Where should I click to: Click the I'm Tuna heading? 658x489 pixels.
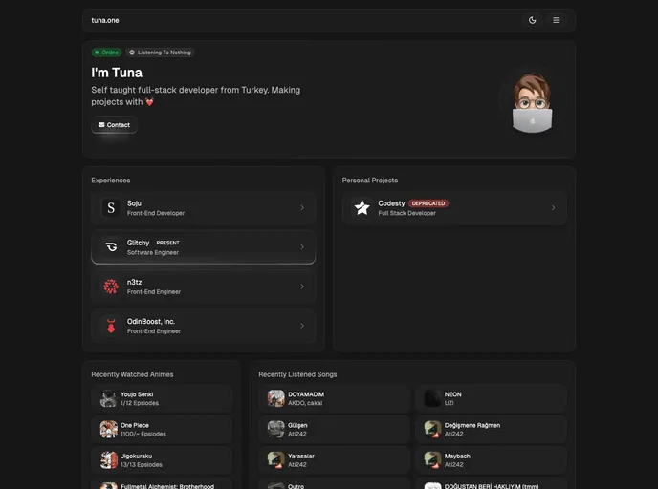(117, 73)
